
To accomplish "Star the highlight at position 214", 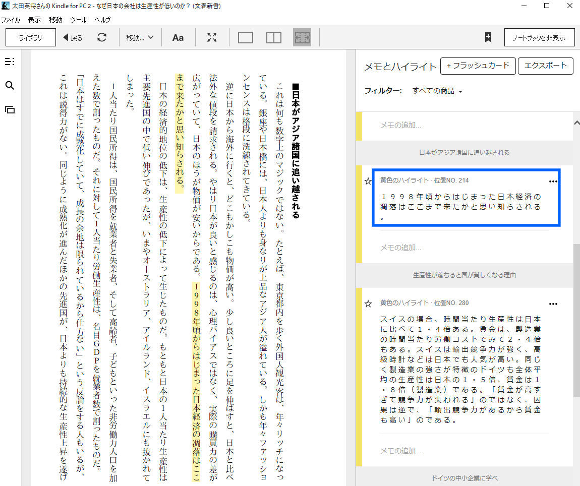I will click(368, 181).
